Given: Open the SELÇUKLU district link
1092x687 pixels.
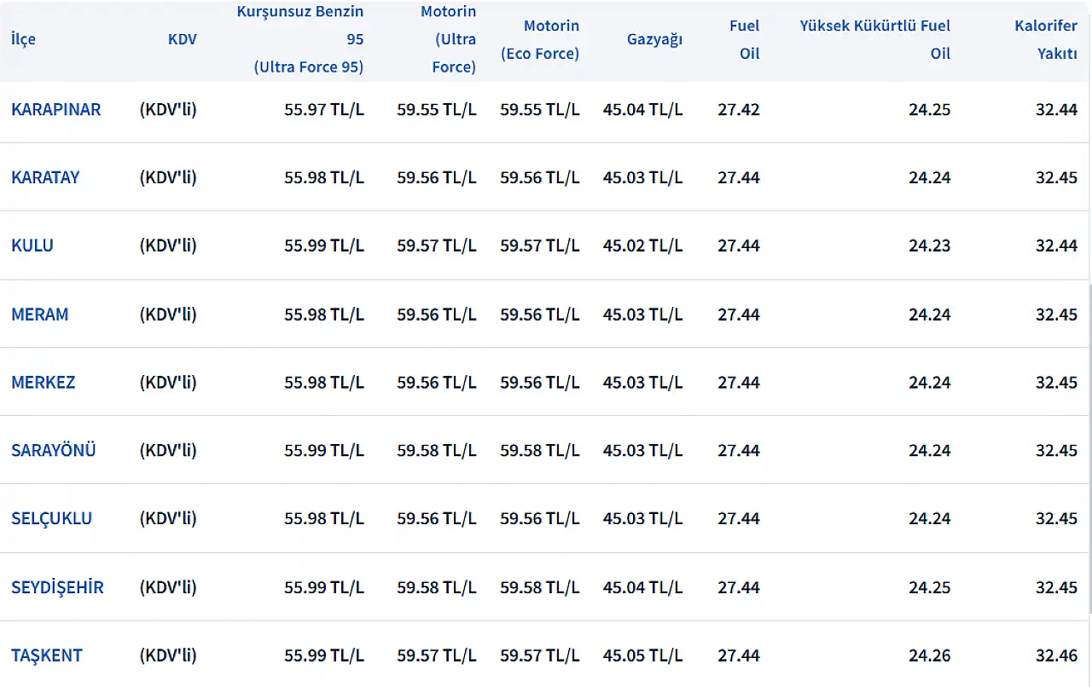Looking at the screenshot, I should (51, 518).
